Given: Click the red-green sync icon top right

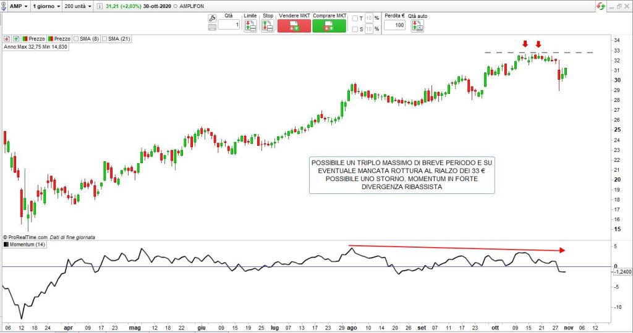Looking at the screenshot, I should click(601, 6).
